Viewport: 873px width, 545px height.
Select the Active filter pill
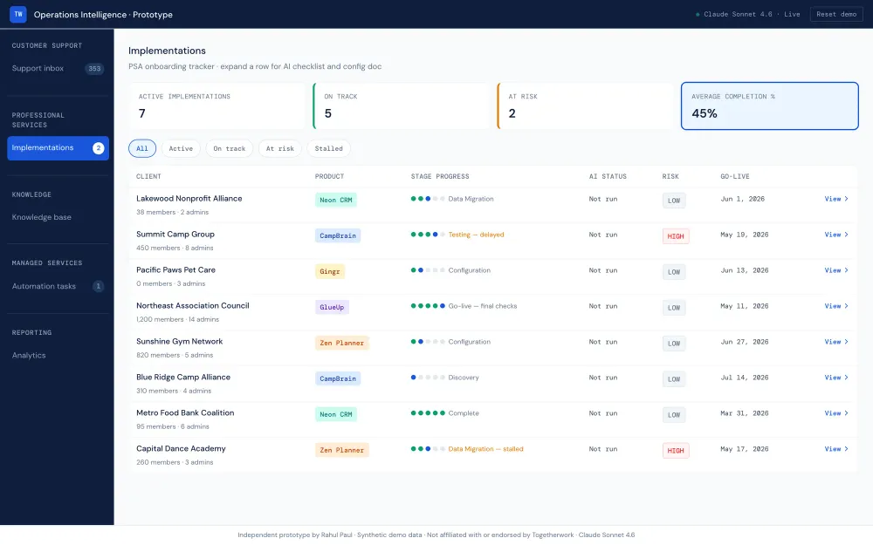click(181, 148)
